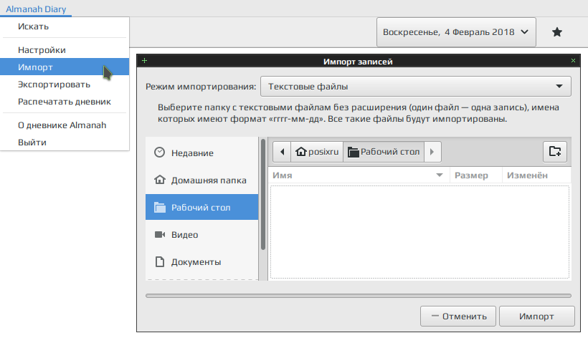Image resolution: width=588 pixels, height=338 pixels.
Task: Create new folder icon in file chooser
Action: pos(554,152)
